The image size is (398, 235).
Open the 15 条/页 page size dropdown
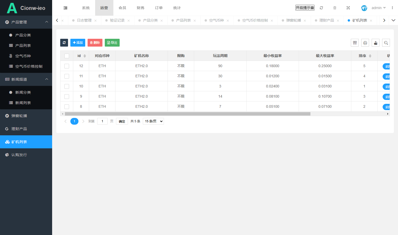[153, 121]
